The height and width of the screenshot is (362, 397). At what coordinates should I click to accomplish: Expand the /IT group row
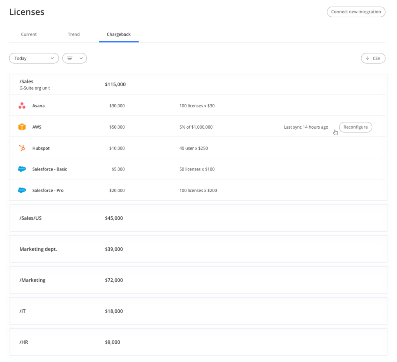coord(198,311)
